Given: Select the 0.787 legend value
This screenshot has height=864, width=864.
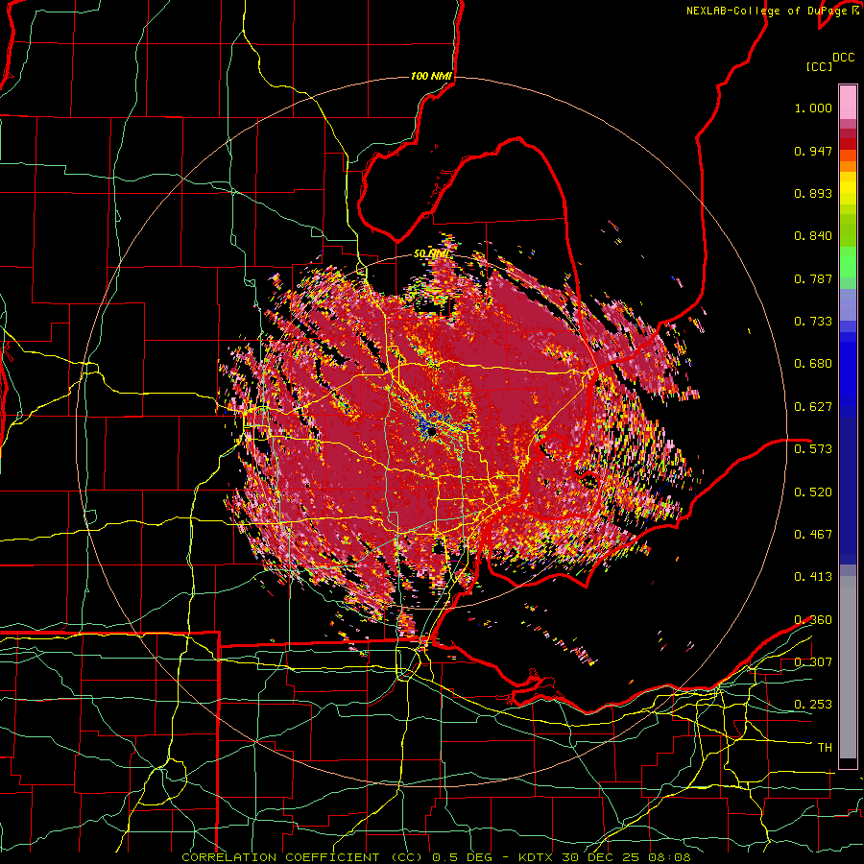Looking at the screenshot, I should (x=813, y=278).
